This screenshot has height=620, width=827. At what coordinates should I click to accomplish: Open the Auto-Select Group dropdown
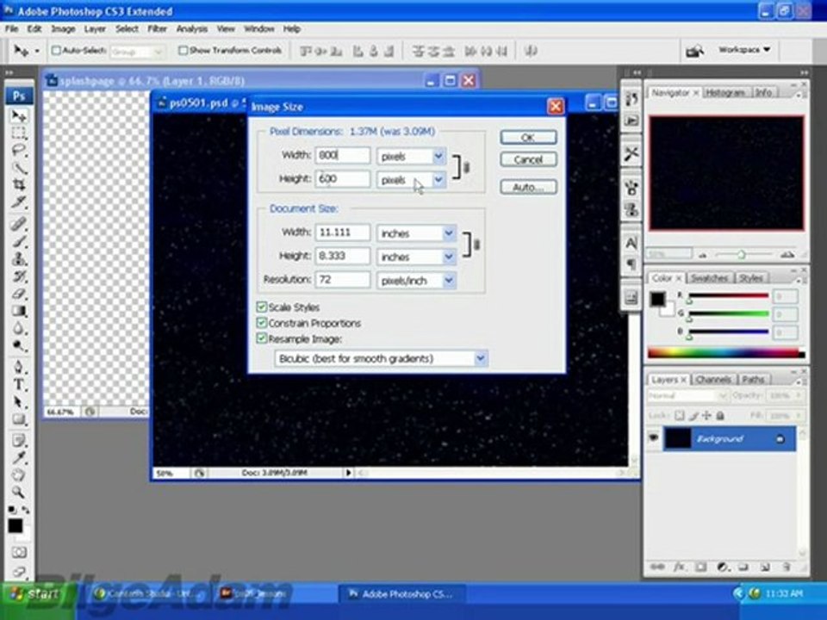[136, 51]
